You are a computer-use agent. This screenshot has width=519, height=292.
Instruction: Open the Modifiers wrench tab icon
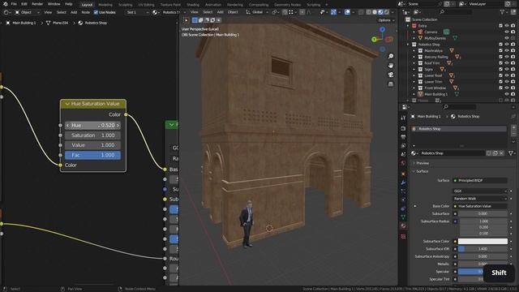[403, 182]
